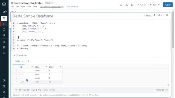Open the user account icon in sidebar
The image size is (175, 98).
4,92
